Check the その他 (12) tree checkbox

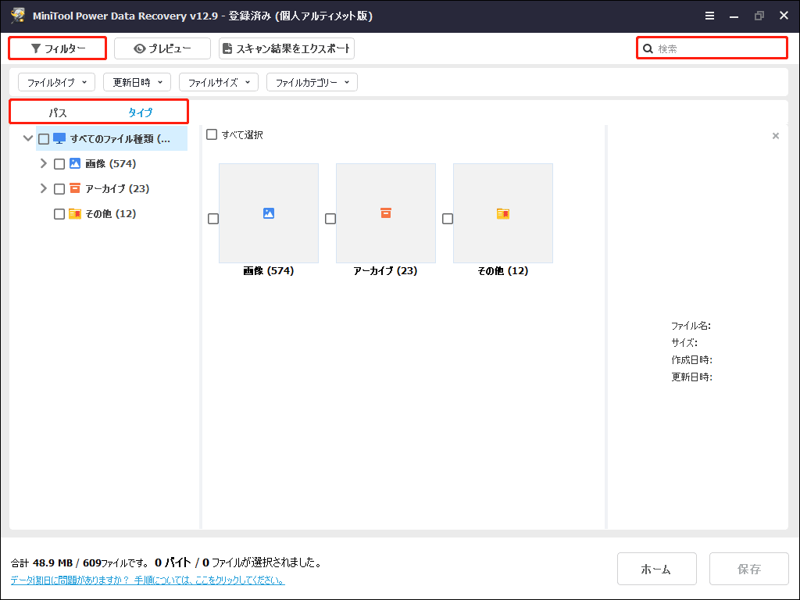point(59,214)
